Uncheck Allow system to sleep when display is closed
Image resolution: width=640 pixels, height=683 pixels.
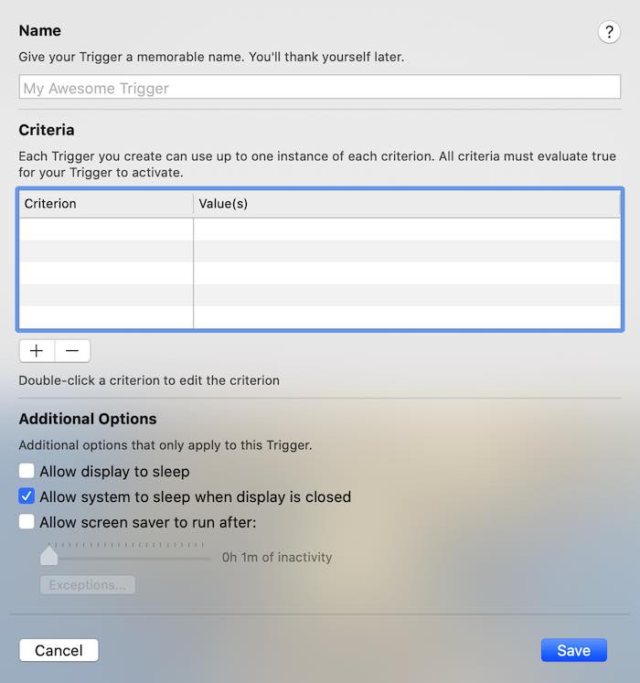27,497
